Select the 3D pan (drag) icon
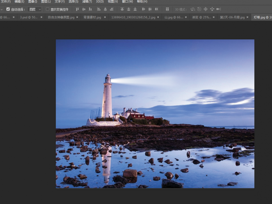Image resolution: width=272 pixels, height=204 pixels. tap(205, 9)
